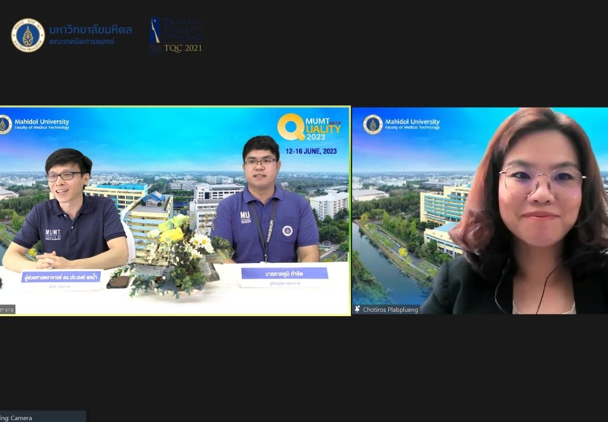Click the left nameplate on the desk
The height and width of the screenshot is (422, 608).
(61, 278)
